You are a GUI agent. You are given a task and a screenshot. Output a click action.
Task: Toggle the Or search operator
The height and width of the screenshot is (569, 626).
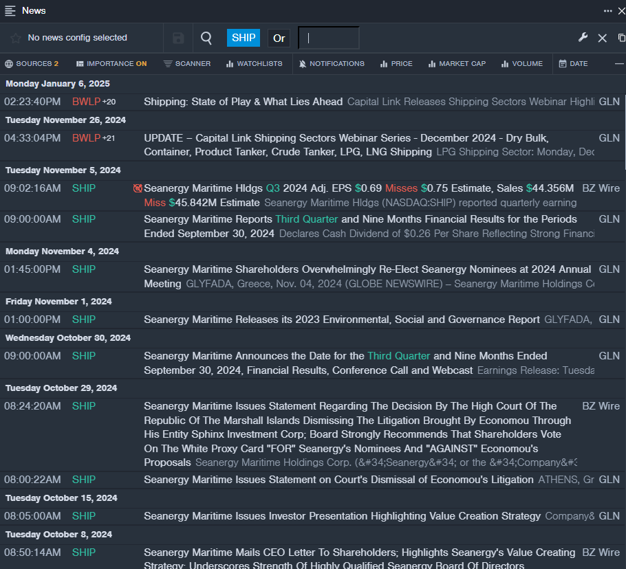click(279, 38)
